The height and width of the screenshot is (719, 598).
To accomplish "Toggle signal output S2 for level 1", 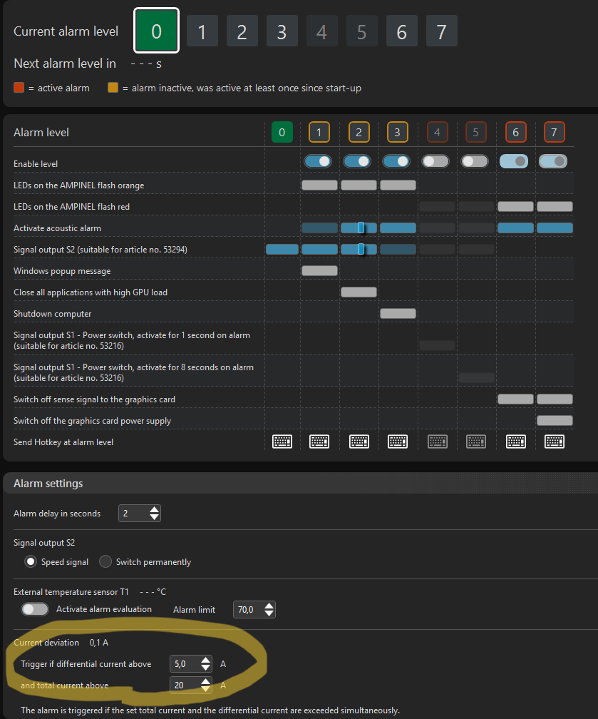I will 319,249.
